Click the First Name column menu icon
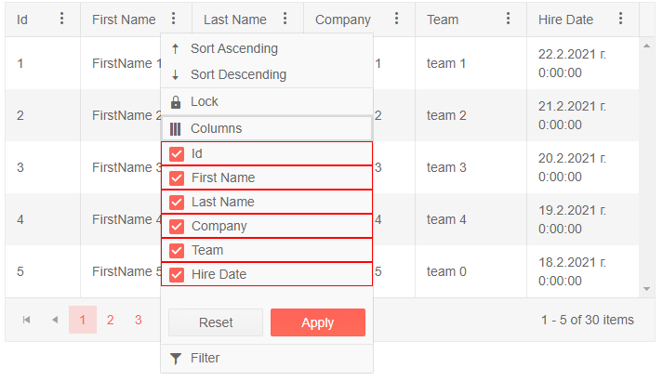This screenshot has width=663, height=381. coord(174,19)
